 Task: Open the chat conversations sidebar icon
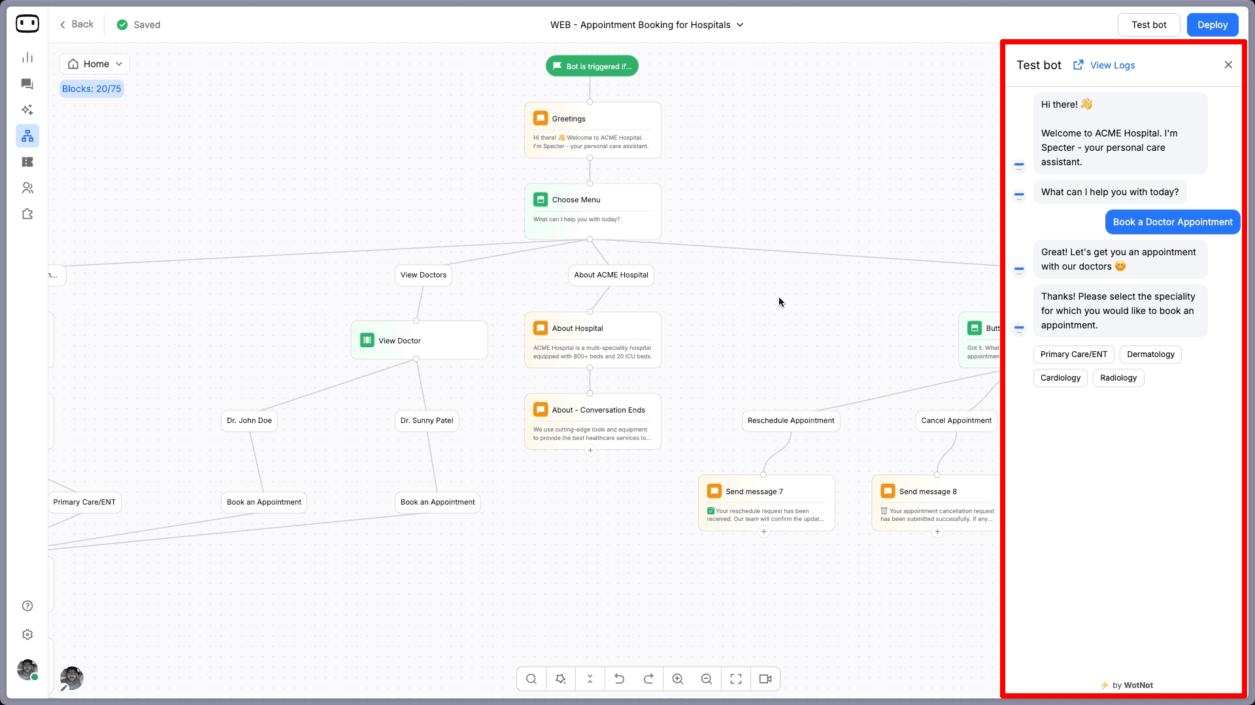(27, 84)
